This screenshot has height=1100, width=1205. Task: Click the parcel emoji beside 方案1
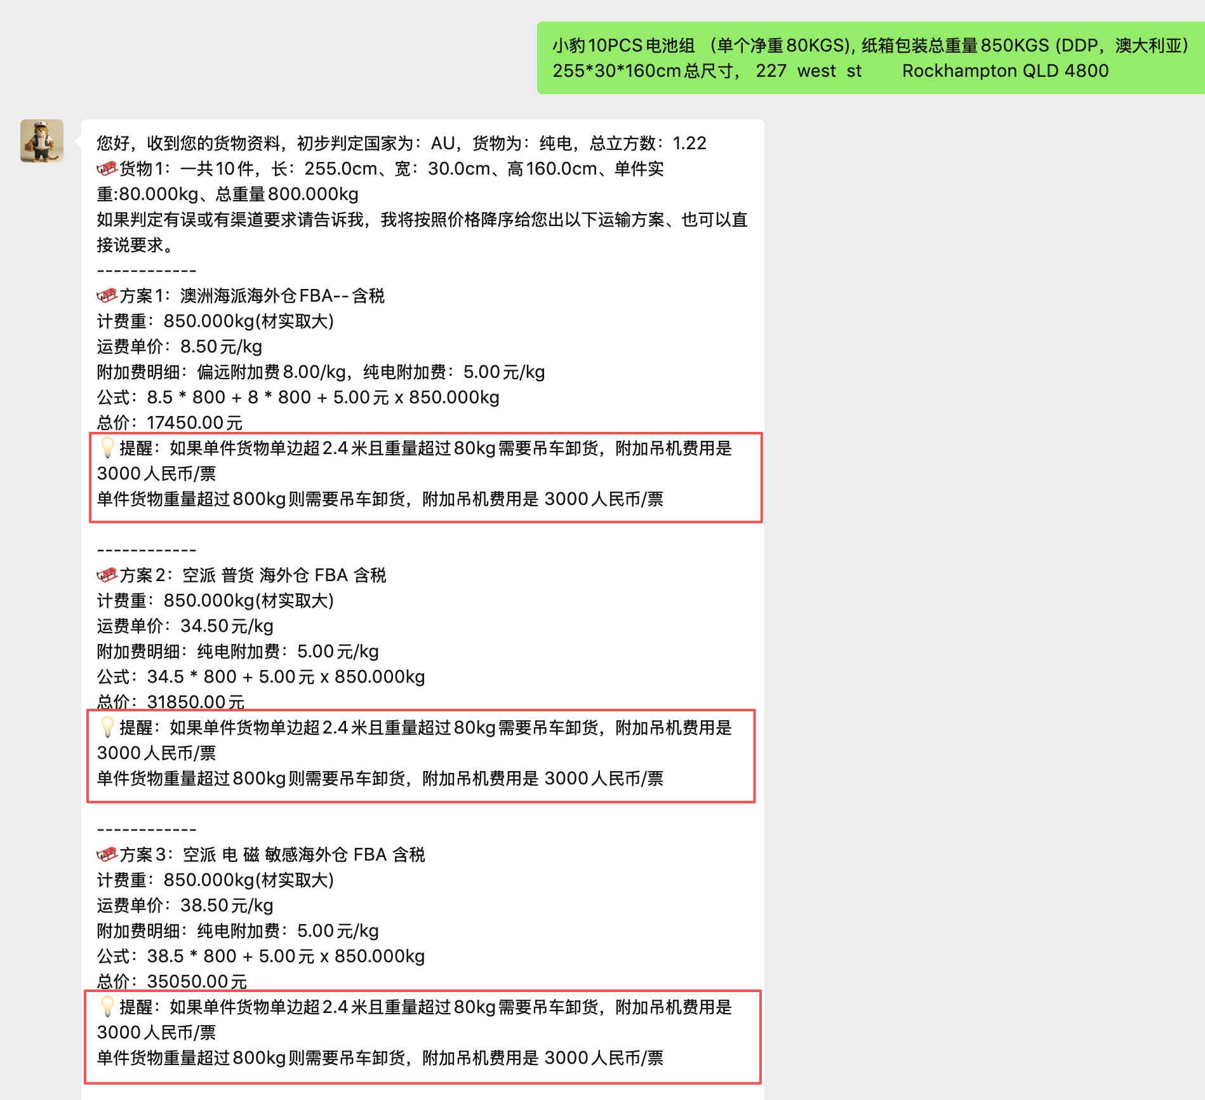[107, 296]
